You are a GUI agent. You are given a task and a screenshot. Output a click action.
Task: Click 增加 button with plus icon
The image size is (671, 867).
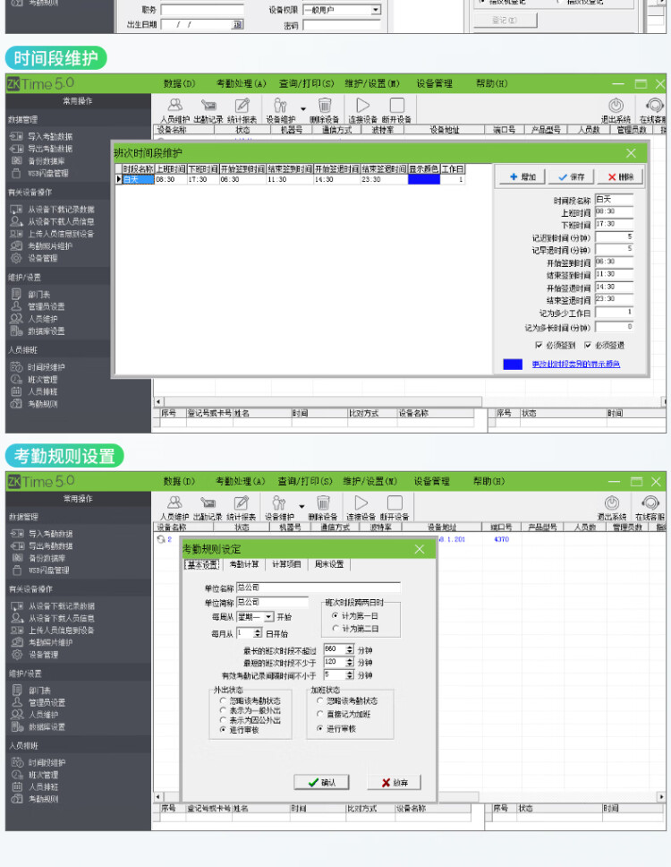pos(522,177)
